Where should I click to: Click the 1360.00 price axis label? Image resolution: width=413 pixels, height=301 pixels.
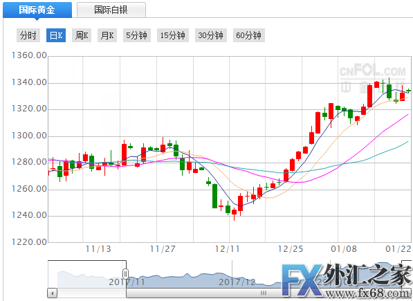[x=29, y=55]
